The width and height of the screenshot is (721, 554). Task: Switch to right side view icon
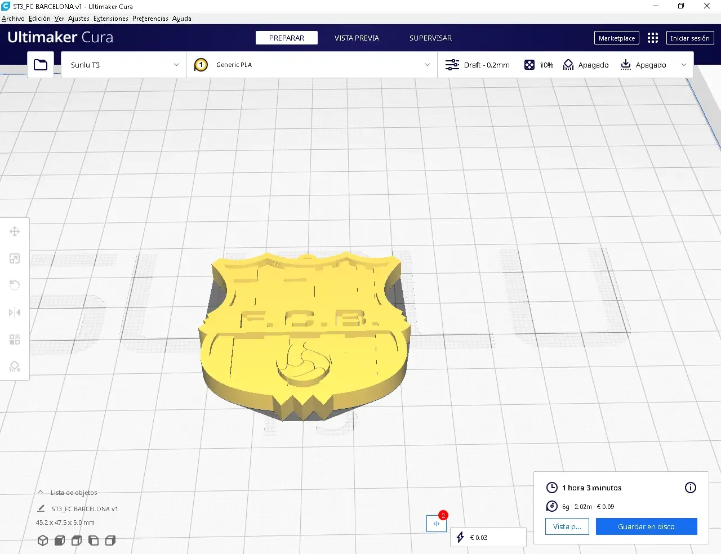pos(110,540)
